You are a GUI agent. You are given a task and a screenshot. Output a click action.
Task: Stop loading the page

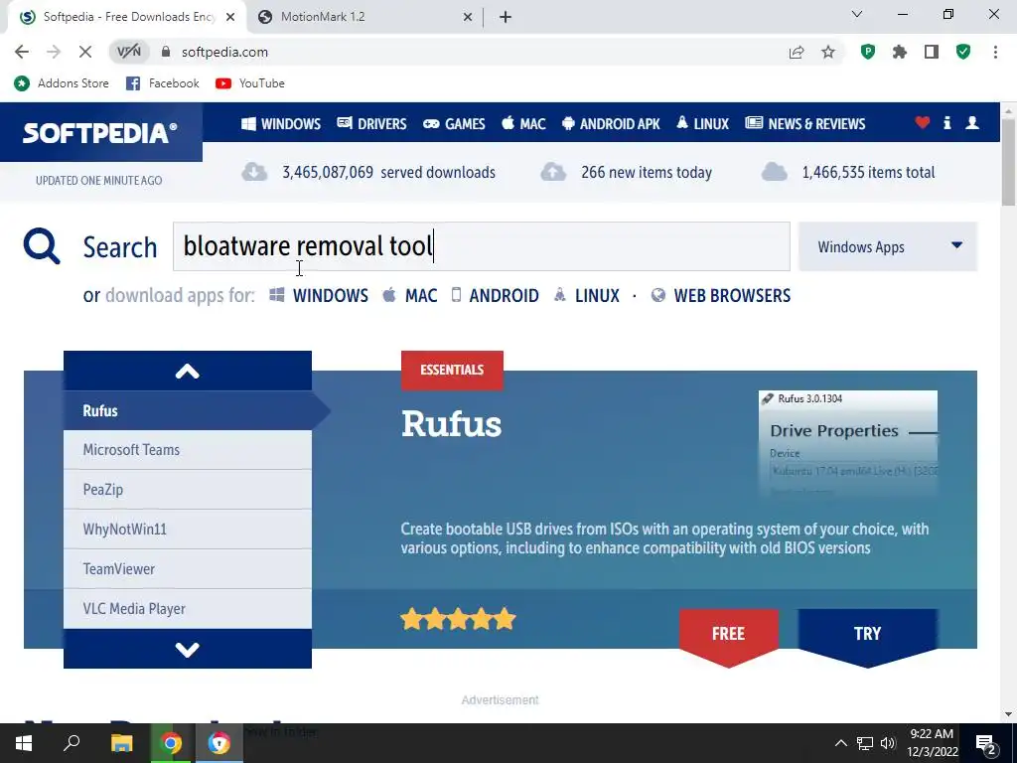pos(85,52)
